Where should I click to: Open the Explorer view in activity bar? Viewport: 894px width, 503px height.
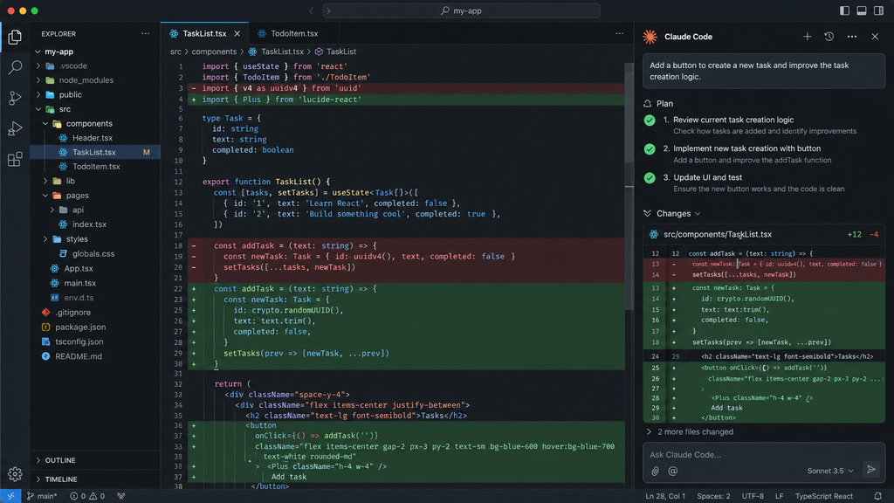(x=15, y=37)
